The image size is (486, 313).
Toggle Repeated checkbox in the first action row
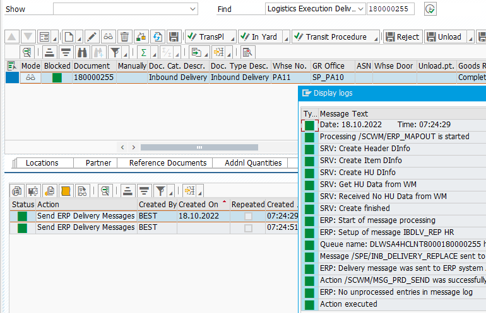click(x=248, y=216)
